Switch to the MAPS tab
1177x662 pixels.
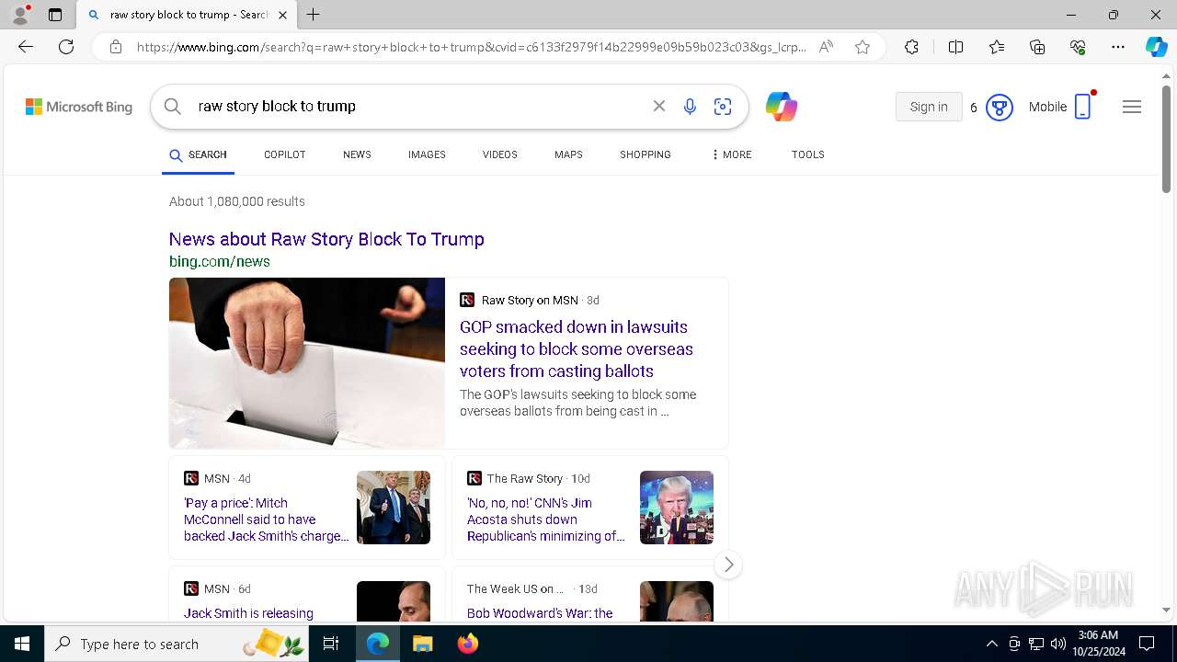click(x=568, y=154)
